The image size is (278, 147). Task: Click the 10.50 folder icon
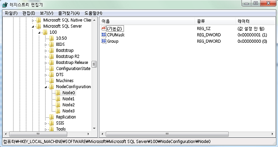tap(51, 38)
